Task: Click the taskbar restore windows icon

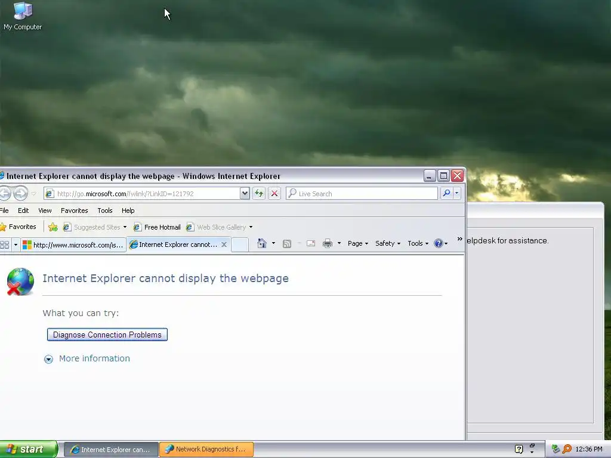Action: coord(532,446)
